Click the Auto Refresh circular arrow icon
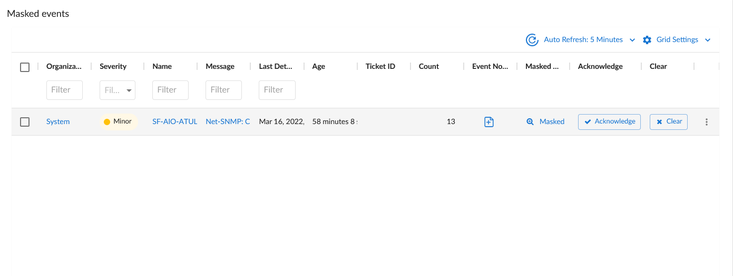Screen dimensions: 733x276 (x=532, y=40)
